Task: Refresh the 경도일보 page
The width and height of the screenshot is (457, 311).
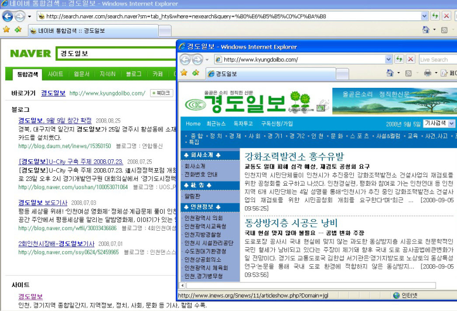Action: coord(400,59)
